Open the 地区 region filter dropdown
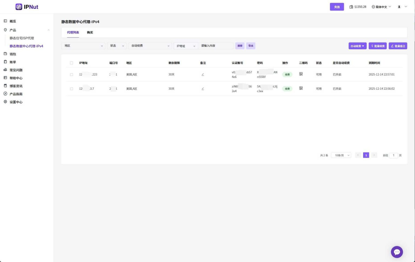This screenshot has height=262, width=415. [x=84, y=46]
